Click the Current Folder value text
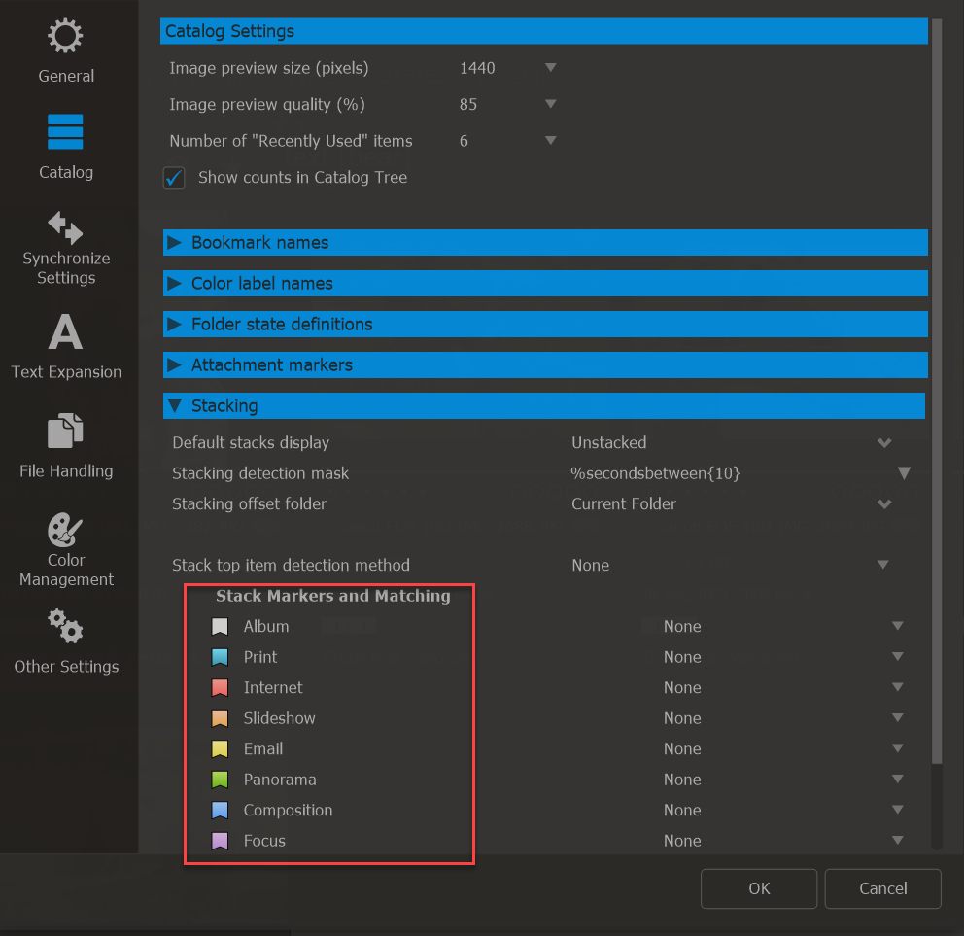 [x=624, y=504]
